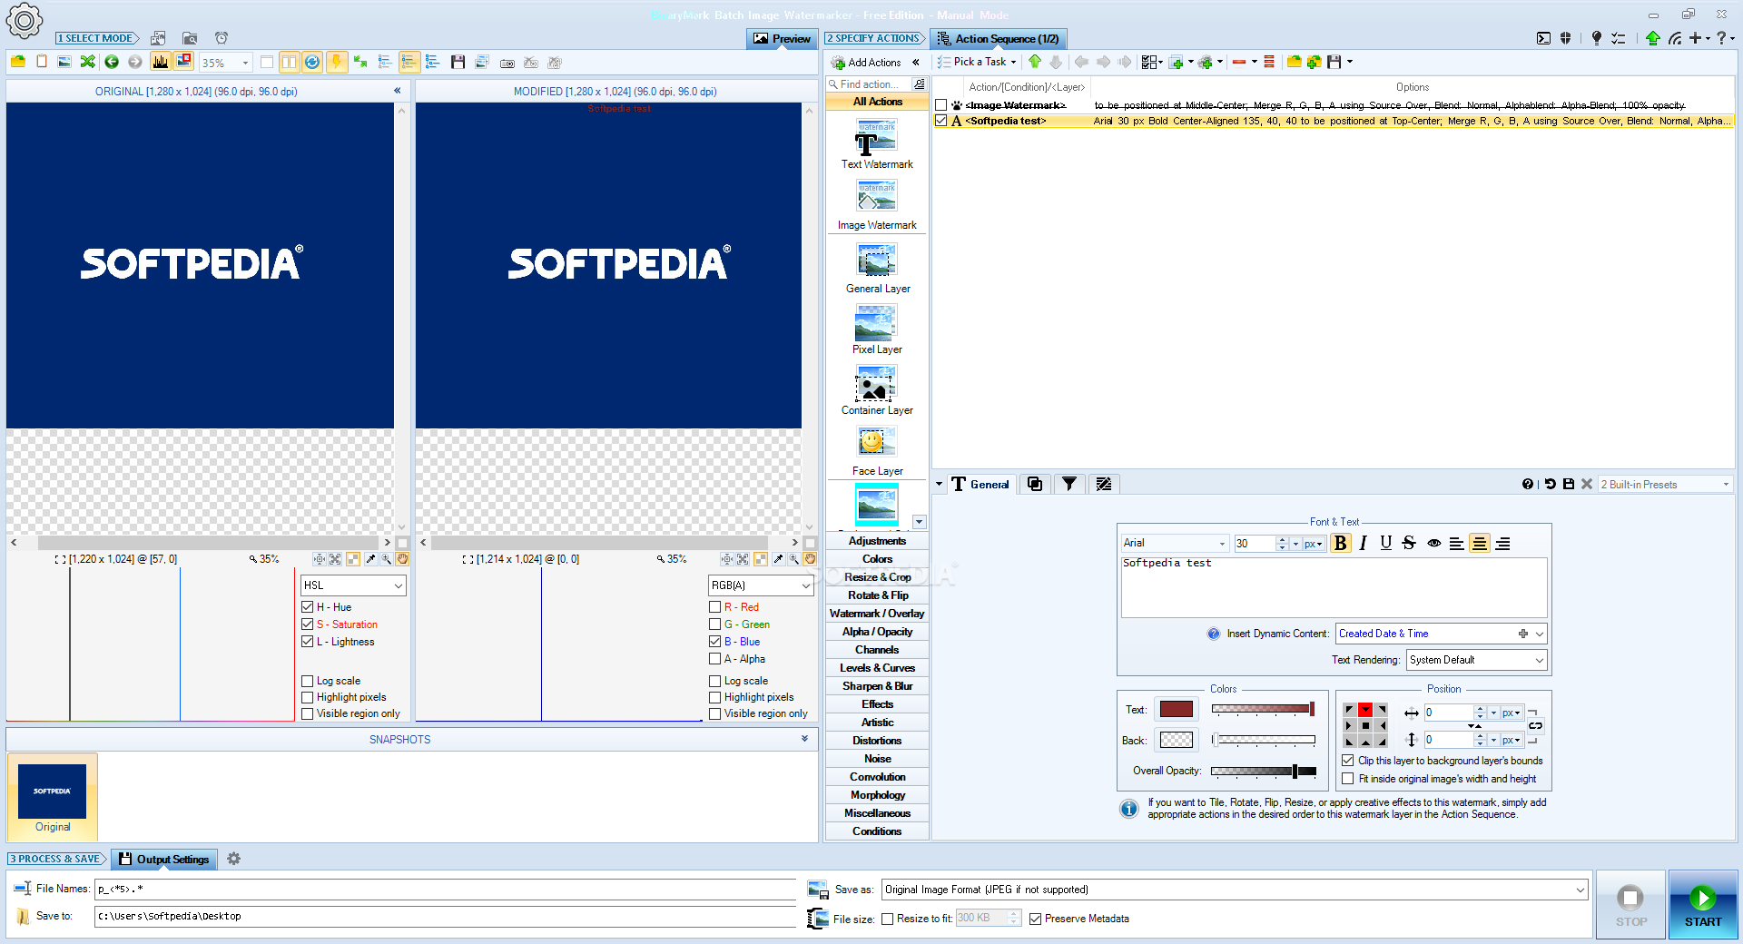The width and height of the screenshot is (1743, 944).
Task: Open the Action Sequence (1/2) tab
Action: (998, 38)
